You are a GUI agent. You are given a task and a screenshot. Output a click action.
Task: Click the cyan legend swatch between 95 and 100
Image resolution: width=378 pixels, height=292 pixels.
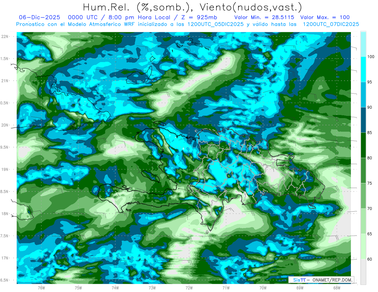(x=363, y=69)
